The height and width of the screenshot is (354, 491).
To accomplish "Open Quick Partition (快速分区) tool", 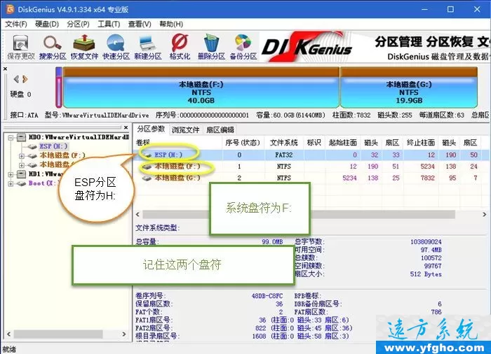I will (x=116, y=47).
